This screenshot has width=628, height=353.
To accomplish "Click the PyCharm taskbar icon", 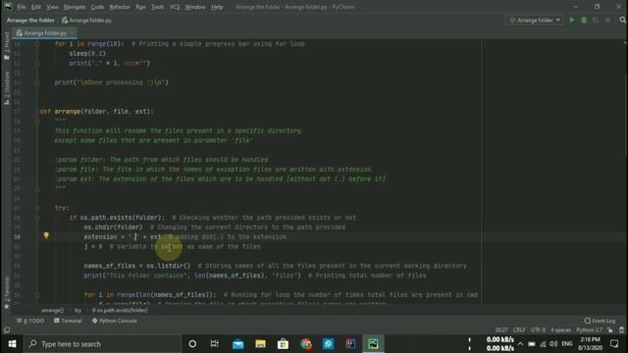I will (373, 344).
